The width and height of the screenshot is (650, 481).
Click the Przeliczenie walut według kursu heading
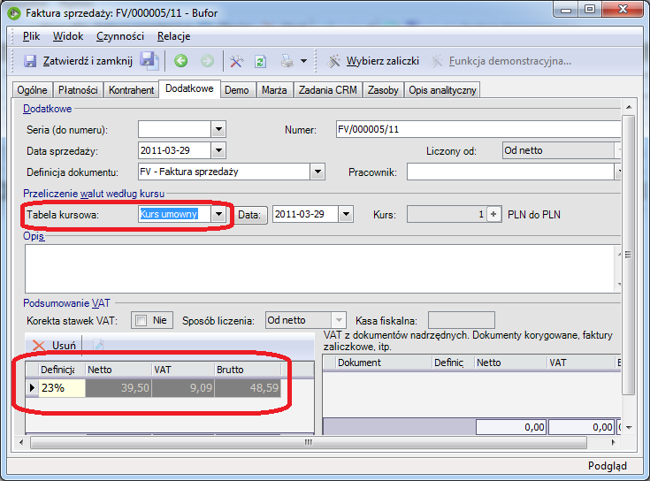(94, 194)
